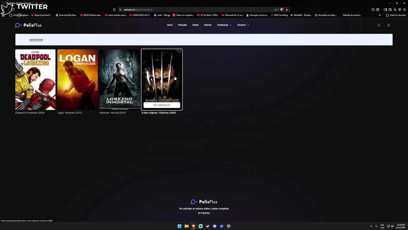This screenshot has height=230, width=408.
Task: Click the footer PelisPlus logo
Action: click(x=204, y=202)
